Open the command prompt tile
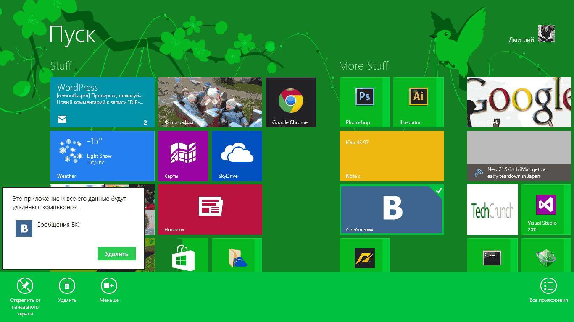Screen dimensions: 574x322 pos(492,255)
